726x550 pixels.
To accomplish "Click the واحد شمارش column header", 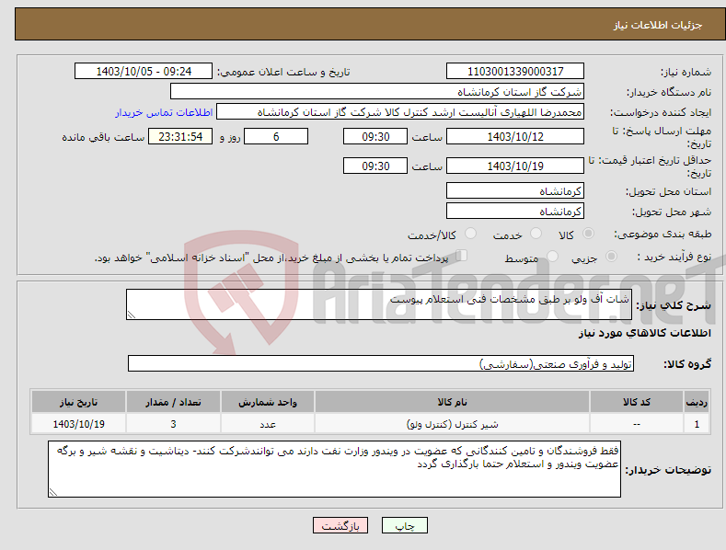I will click(x=268, y=402).
